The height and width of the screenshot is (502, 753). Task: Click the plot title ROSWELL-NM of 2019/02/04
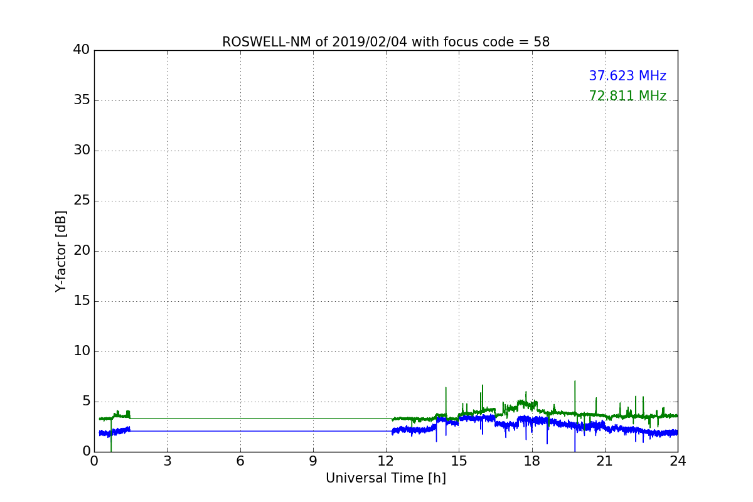pos(386,42)
